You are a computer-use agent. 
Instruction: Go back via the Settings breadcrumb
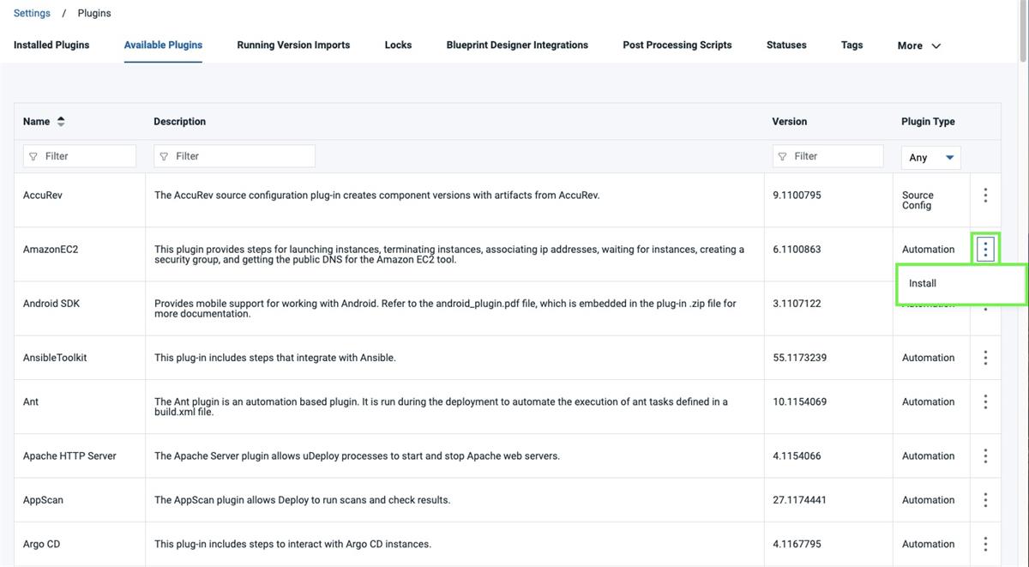click(x=32, y=12)
